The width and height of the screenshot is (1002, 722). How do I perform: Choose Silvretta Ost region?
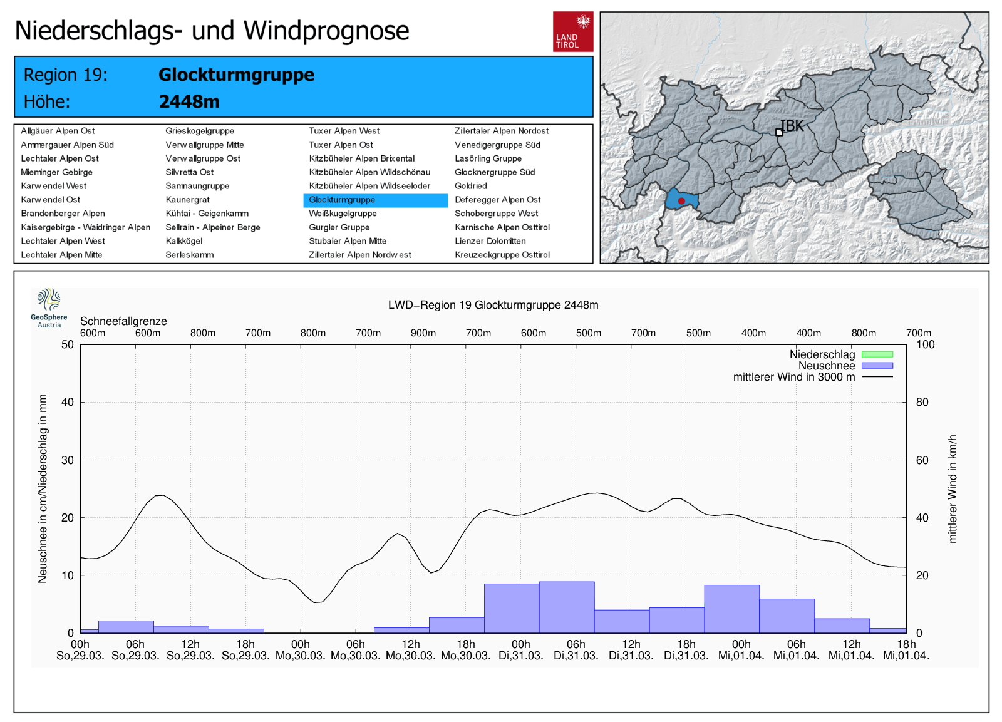click(x=189, y=172)
